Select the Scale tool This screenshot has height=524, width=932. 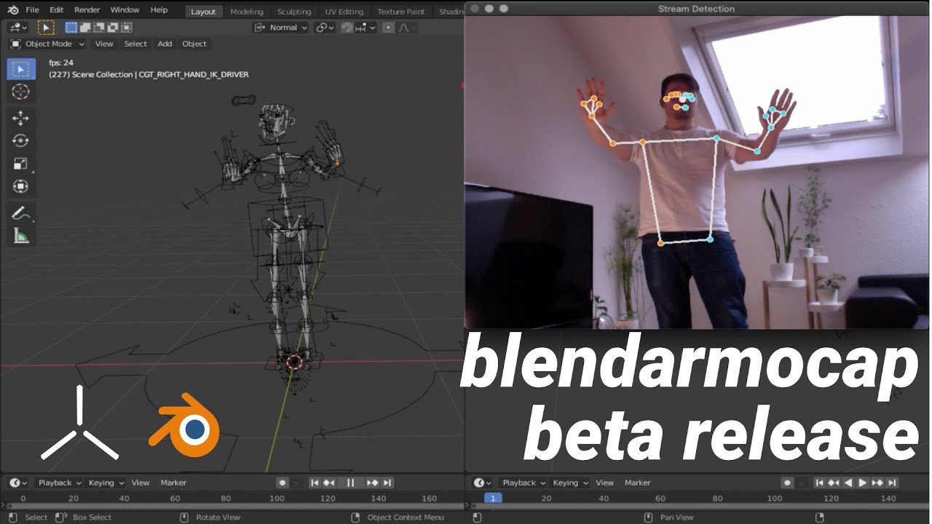point(21,163)
